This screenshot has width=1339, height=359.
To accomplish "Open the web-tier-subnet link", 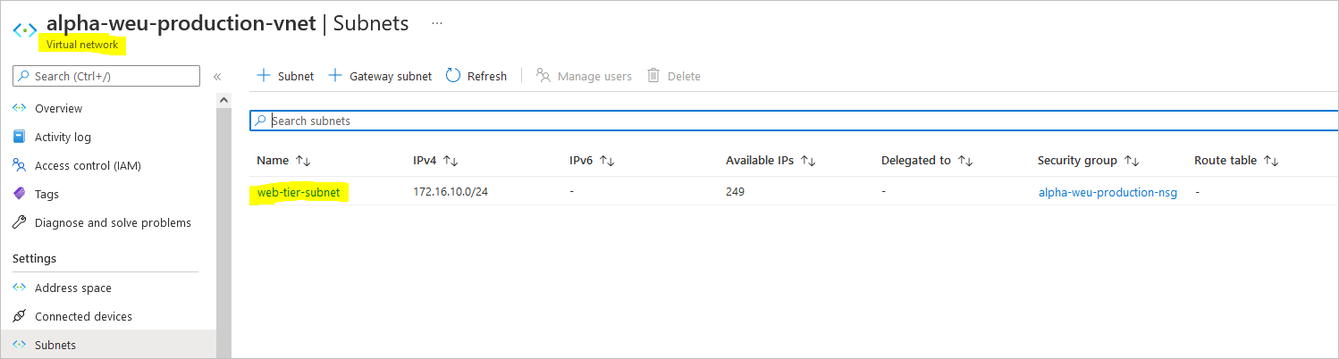I will click(x=299, y=192).
